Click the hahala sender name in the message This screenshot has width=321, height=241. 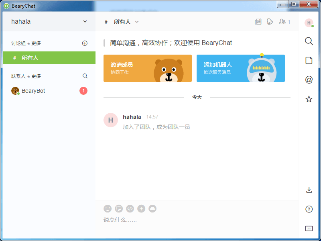(132, 117)
